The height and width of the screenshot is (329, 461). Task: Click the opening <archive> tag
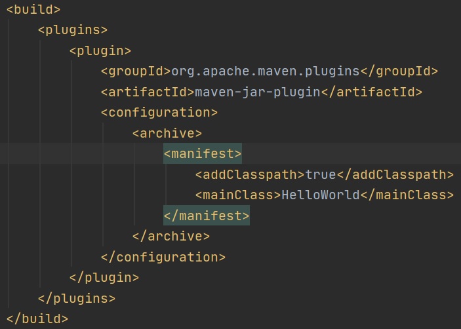pos(167,133)
